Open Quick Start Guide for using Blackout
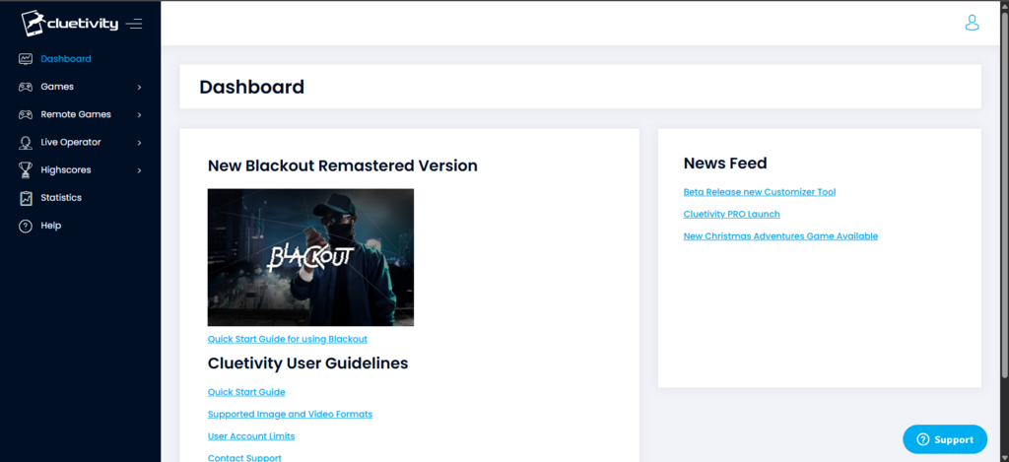The image size is (1009, 462). 288,339
